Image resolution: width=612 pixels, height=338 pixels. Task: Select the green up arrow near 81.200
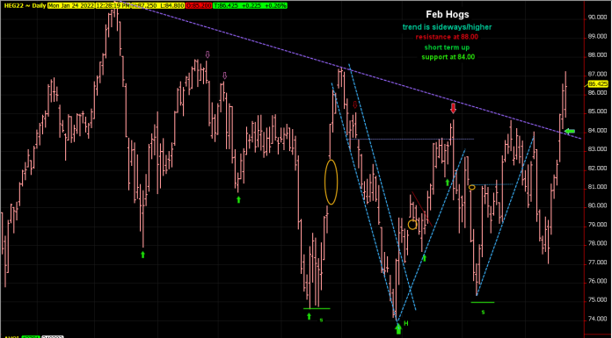(448, 183)
